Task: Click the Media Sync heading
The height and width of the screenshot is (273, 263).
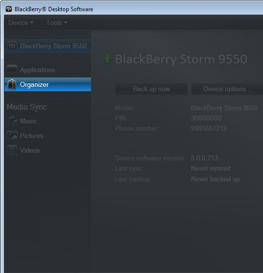Action: coord(27,107)
